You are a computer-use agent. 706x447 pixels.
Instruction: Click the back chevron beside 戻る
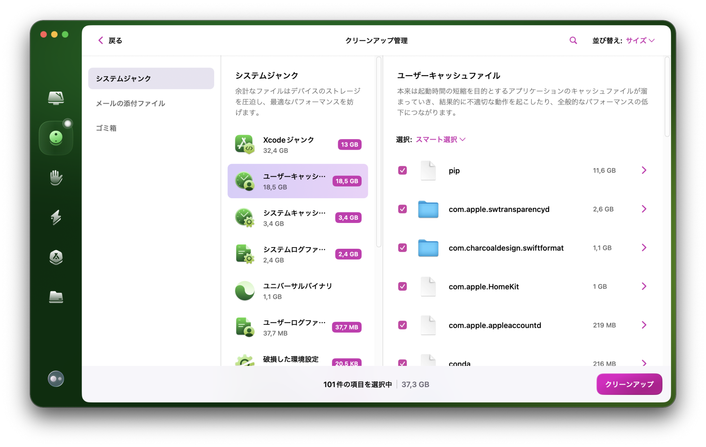tap(101, 40)
